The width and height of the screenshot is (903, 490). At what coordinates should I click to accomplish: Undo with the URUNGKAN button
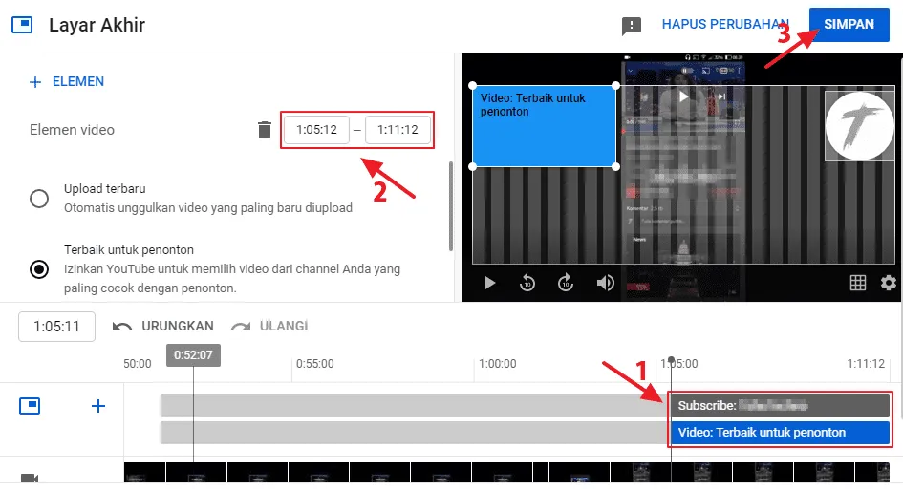(163, 327)
